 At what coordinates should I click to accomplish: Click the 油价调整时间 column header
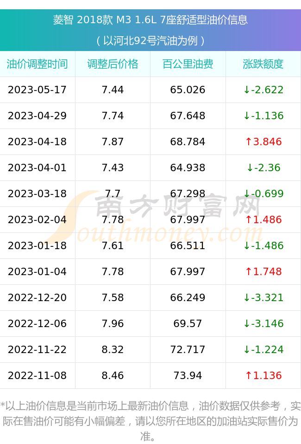coord(38,64)
